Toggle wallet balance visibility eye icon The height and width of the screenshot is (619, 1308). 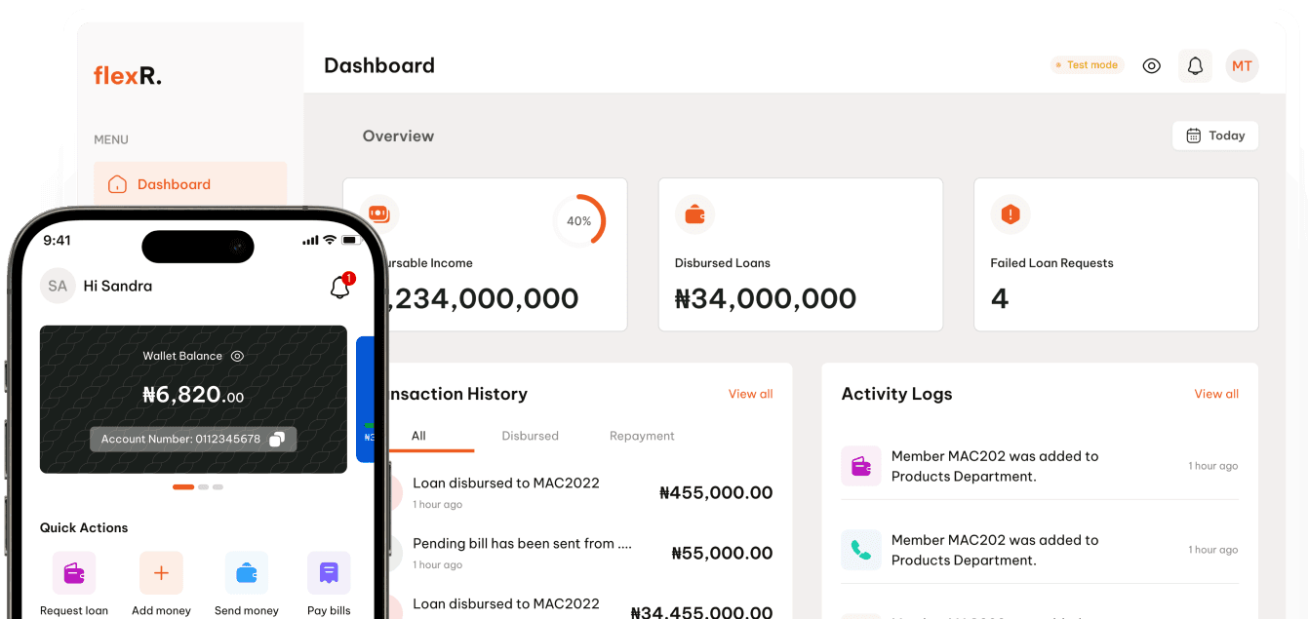click(x=237, y=357)
